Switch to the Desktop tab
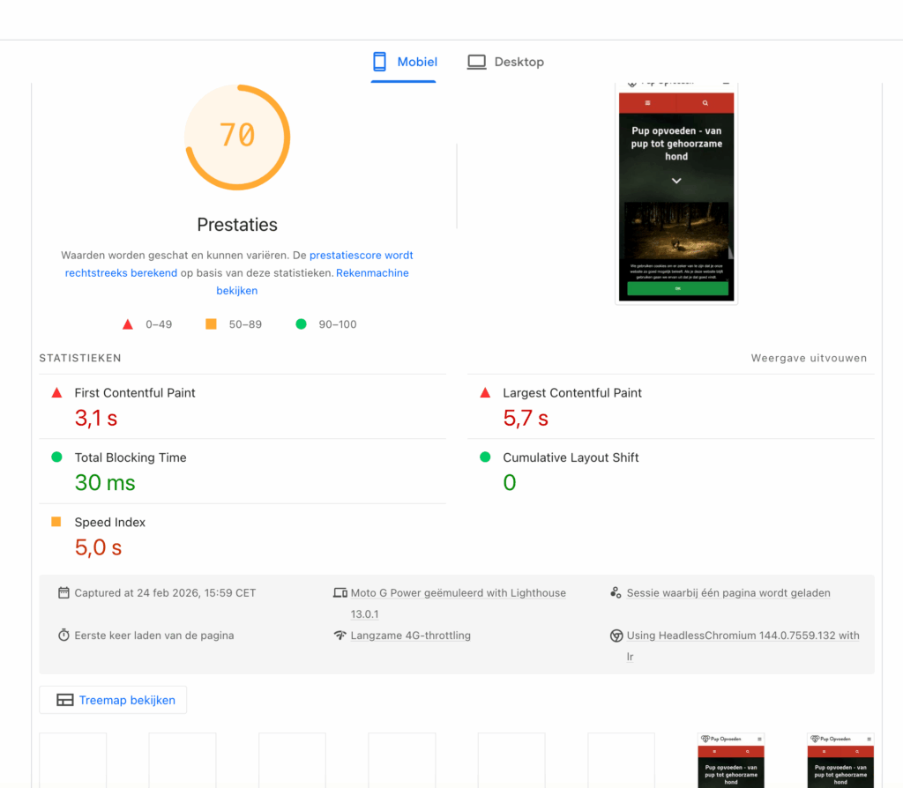The height and width of the screenshot is (788, 903). (505, 62)
